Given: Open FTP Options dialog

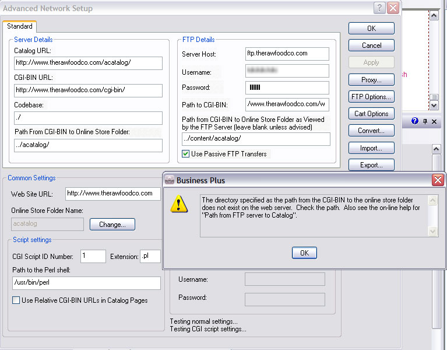Looking at the screenshot, I should (x=371, y=97).
